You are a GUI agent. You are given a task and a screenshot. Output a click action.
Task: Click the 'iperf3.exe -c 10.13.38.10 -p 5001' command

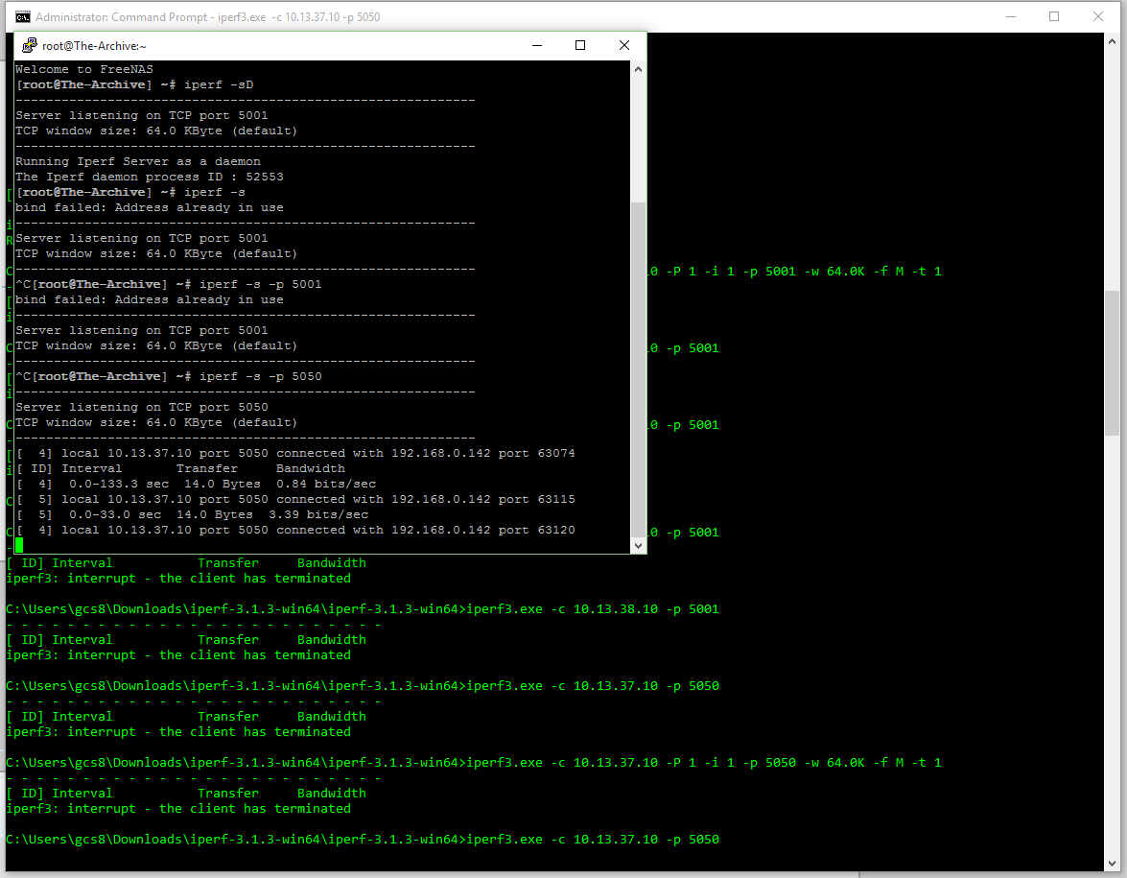593,609
